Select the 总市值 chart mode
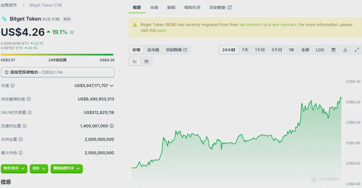Viewport: 362px width, 188px height. click(x=153, y=50)
